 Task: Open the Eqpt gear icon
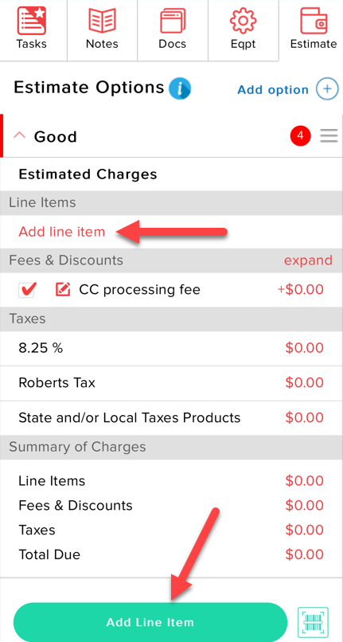(244, 21)
